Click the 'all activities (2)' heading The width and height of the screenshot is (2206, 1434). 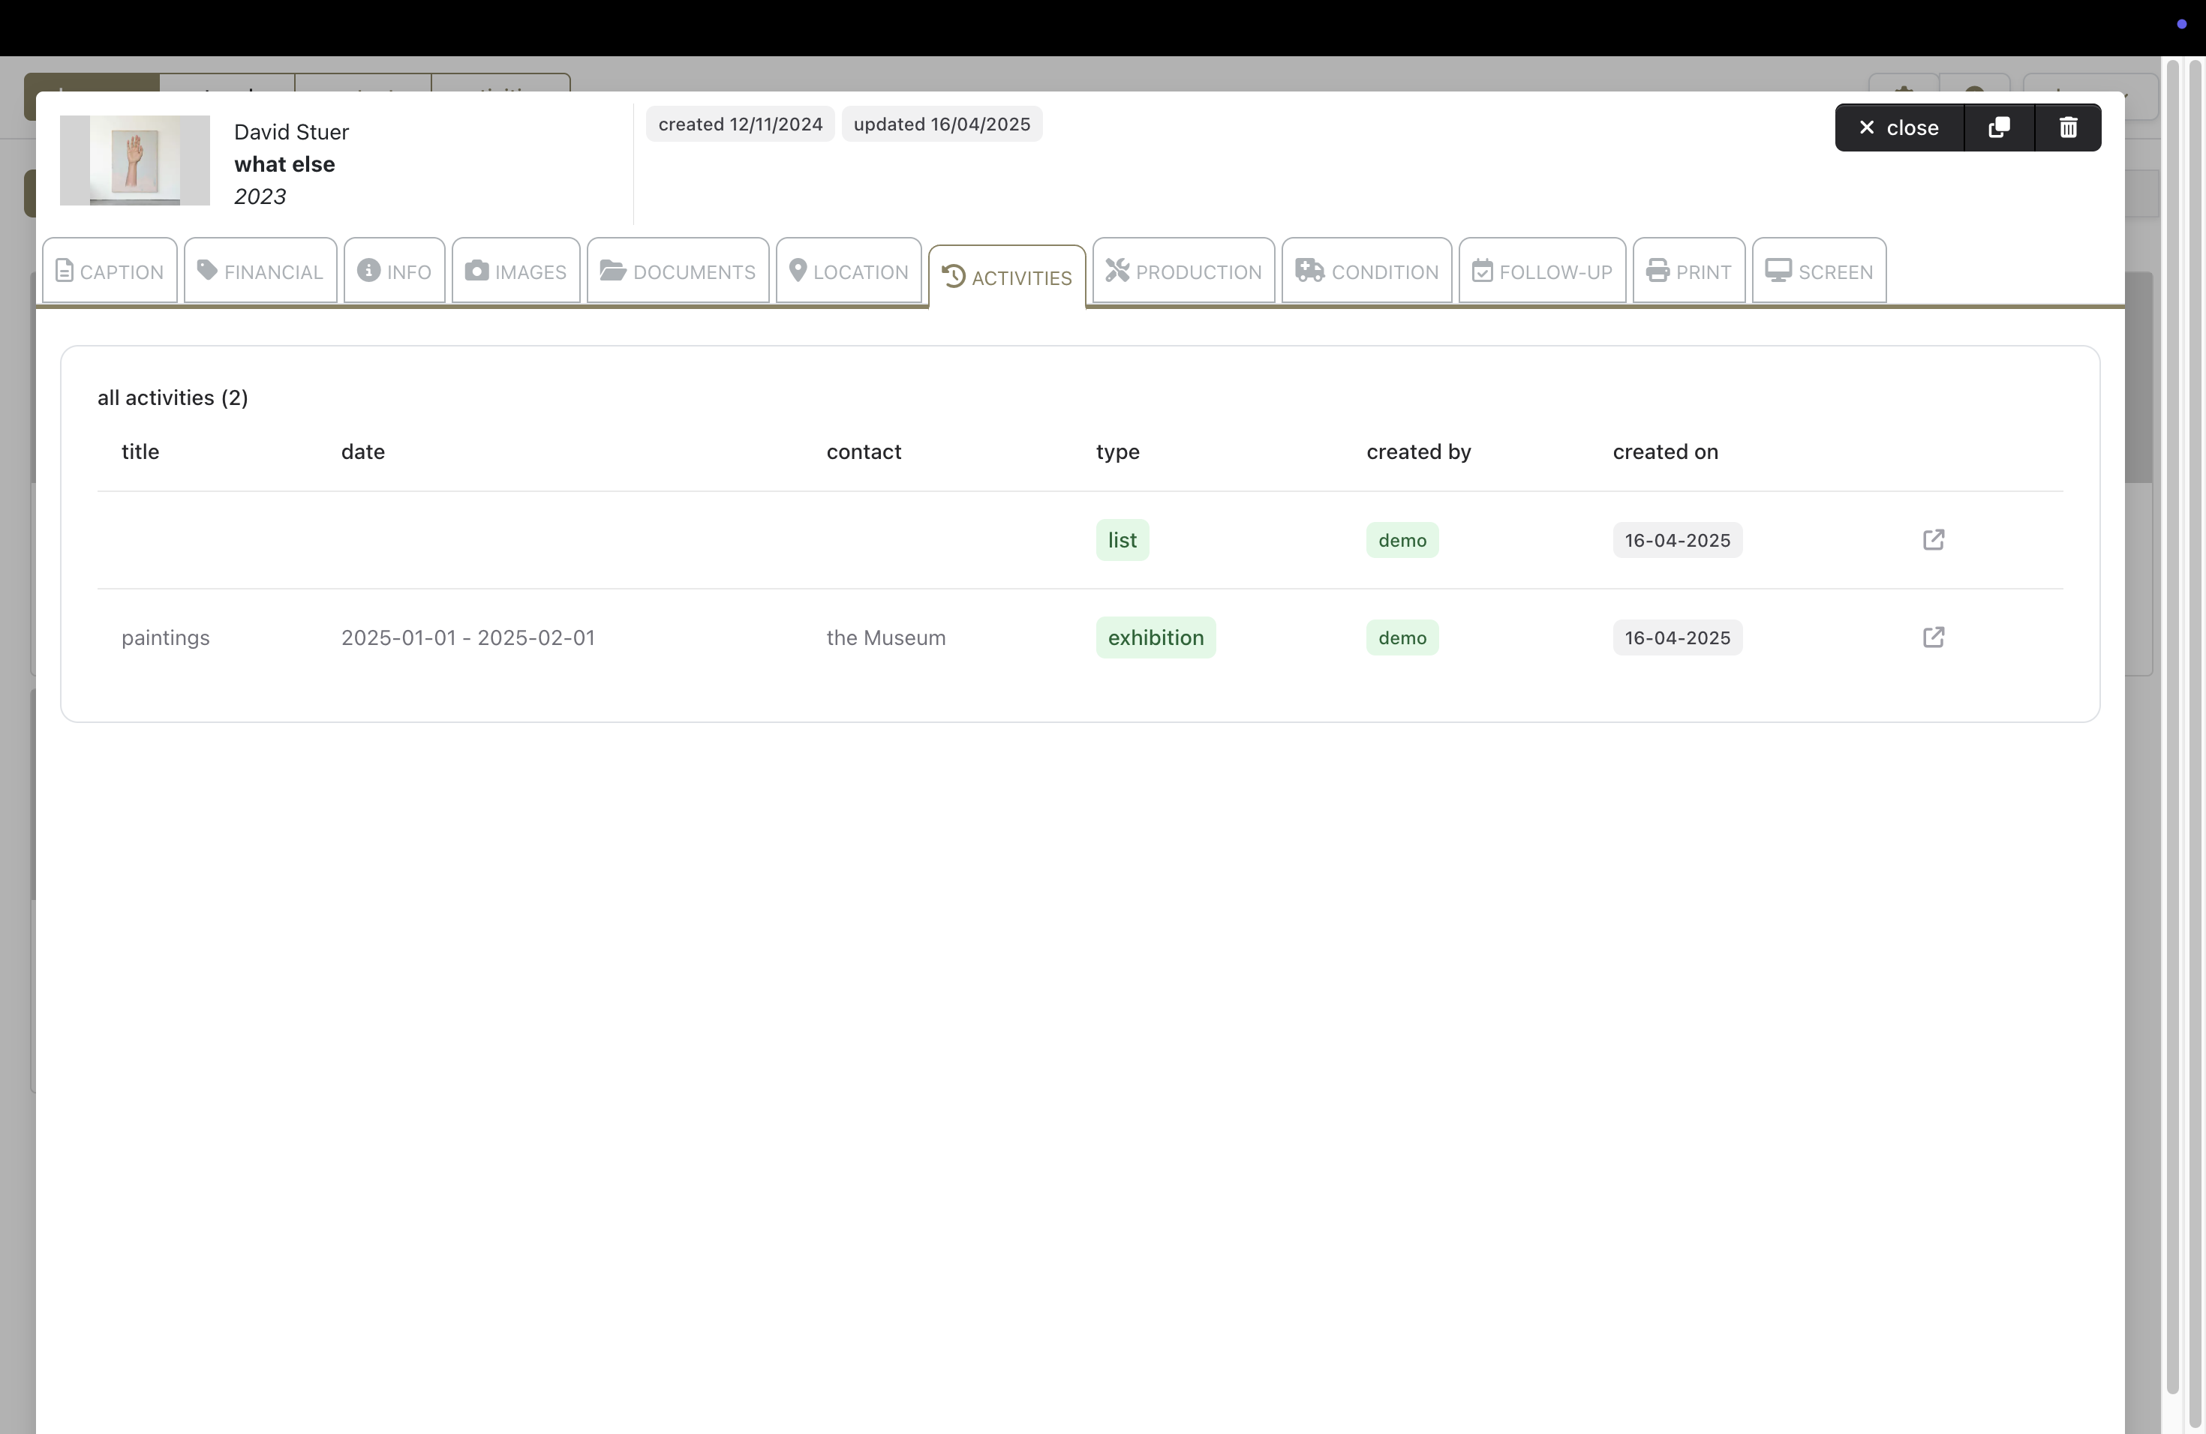[173, 397]
